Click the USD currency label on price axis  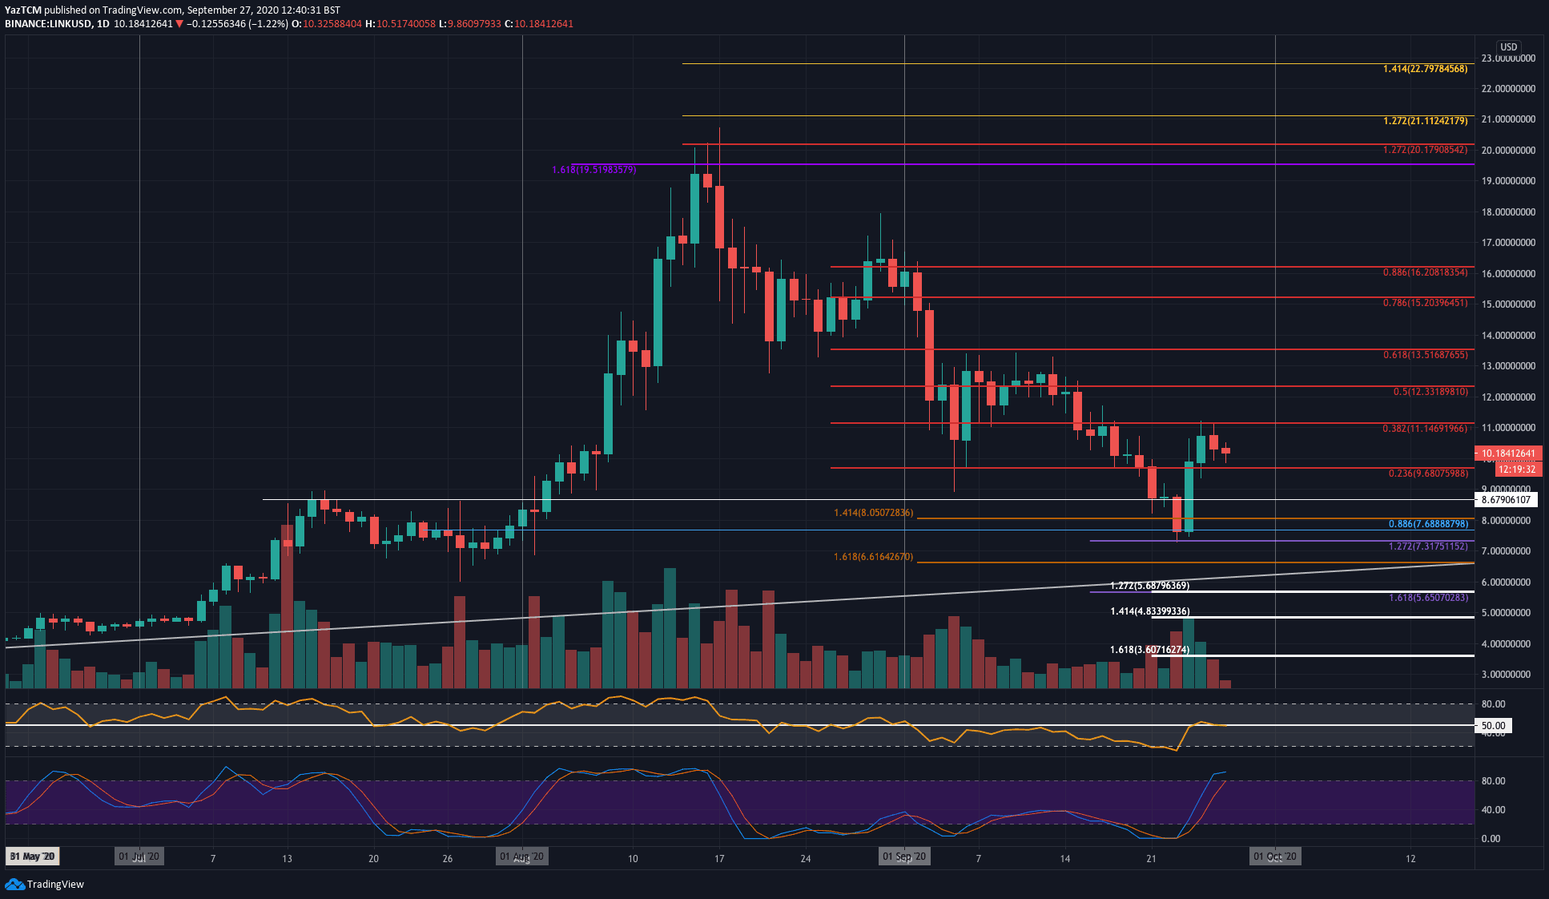pos(1508,47)
